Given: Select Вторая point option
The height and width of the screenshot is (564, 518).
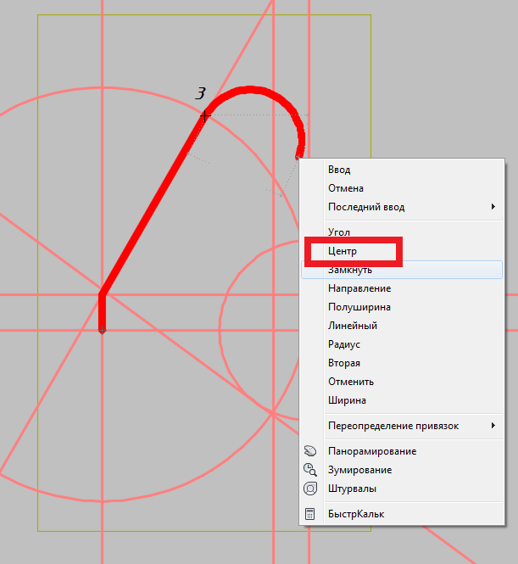Looking at the screenshot, I should [x=344, y=363].
